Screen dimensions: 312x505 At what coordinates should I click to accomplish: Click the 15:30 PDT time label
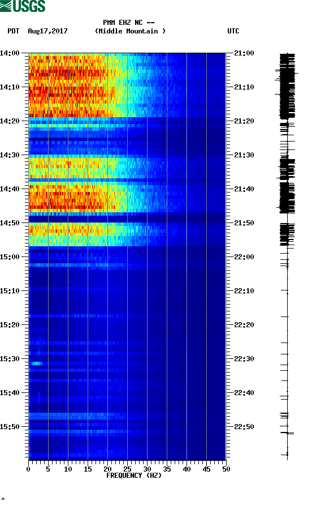coord(10,359)
